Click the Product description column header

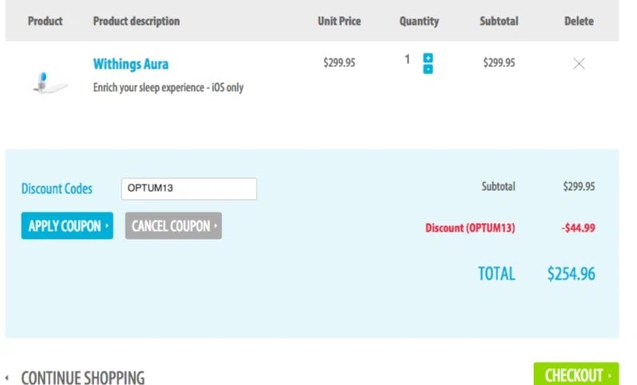click(x=137, y=21)
